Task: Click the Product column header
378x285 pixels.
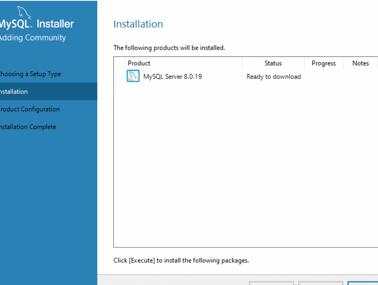Action: click(183, 63)
